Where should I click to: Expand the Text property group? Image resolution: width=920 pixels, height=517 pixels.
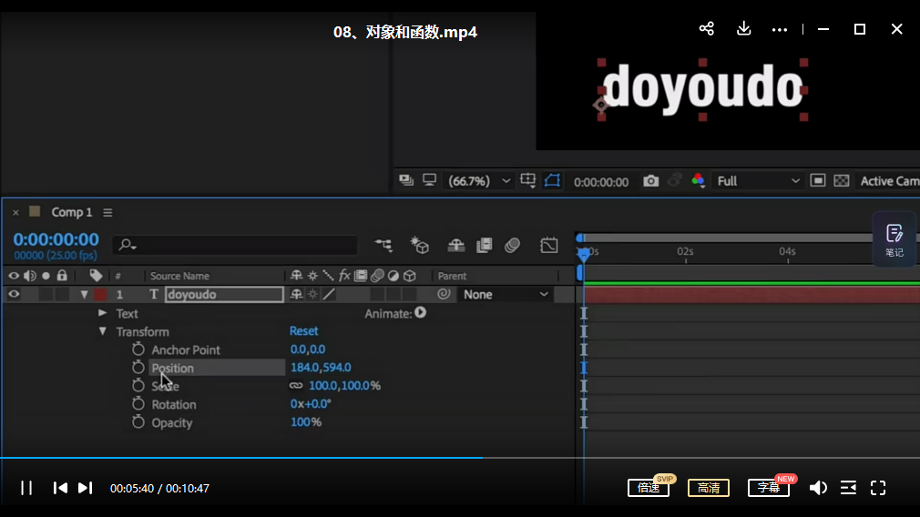tap(102, 313)
